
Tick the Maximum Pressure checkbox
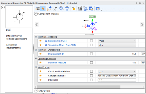(x=92, y=63)
